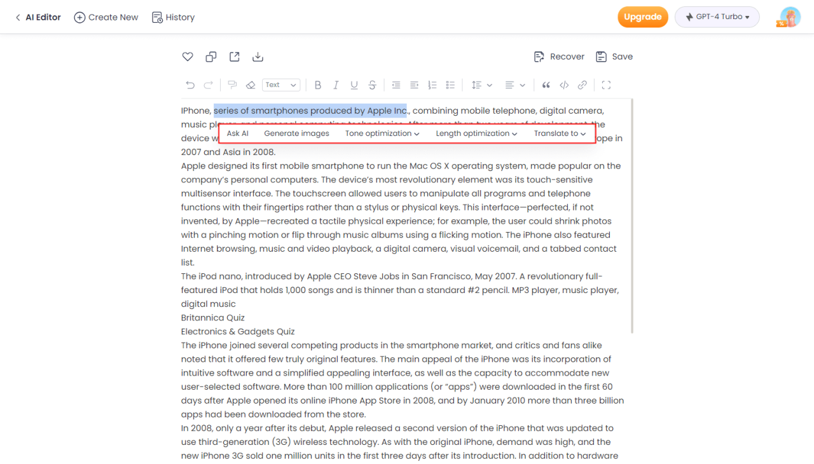814x464 pixels.
Task: Open the GPT-4 Turbo model selector
Action: tap(717, 17)
